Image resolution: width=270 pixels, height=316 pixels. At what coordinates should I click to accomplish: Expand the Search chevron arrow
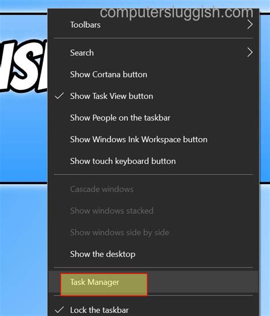pyautogui.click(x=250, y=52)
